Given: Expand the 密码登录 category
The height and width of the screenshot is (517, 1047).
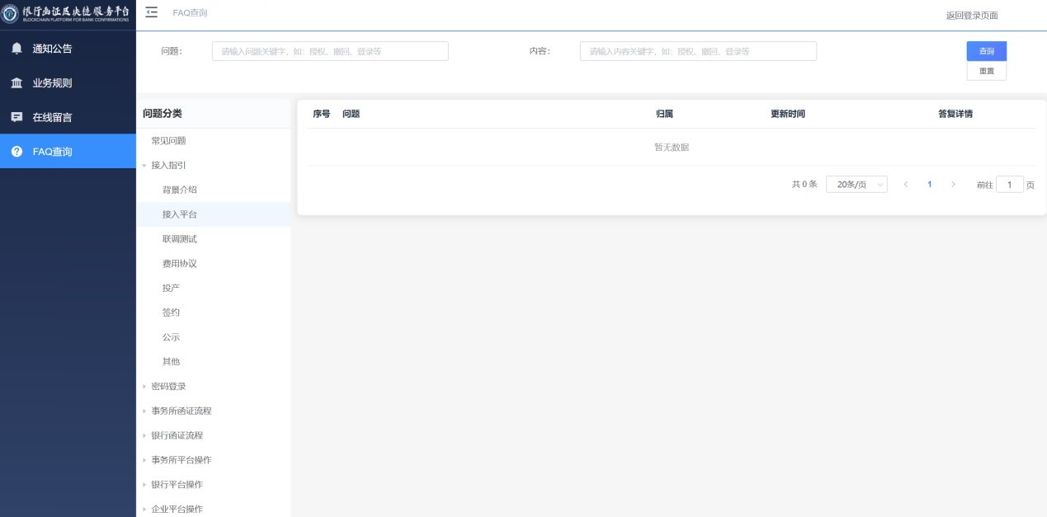Looking at the screenshot, I should tap(144, 387).
